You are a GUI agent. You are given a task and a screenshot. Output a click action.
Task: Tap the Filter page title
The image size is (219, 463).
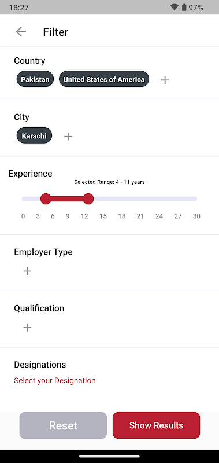click(55, 32)
